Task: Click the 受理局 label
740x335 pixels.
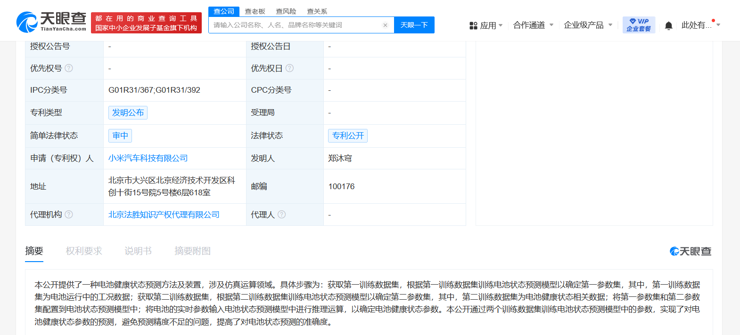Action: click(x=263, y=113)
